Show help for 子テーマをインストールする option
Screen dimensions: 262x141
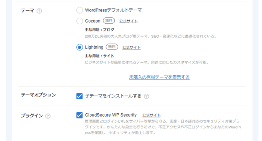coord(146,96)
